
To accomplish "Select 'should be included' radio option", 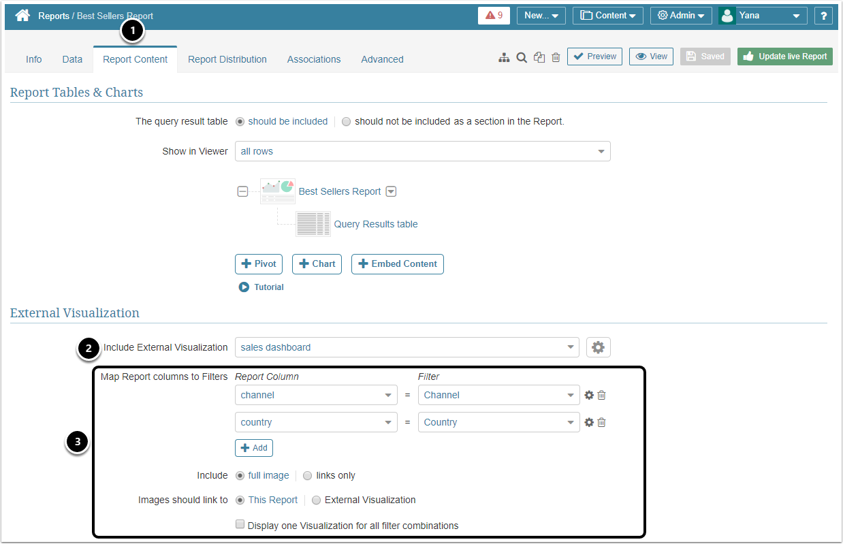I will (x=240, y=122).
